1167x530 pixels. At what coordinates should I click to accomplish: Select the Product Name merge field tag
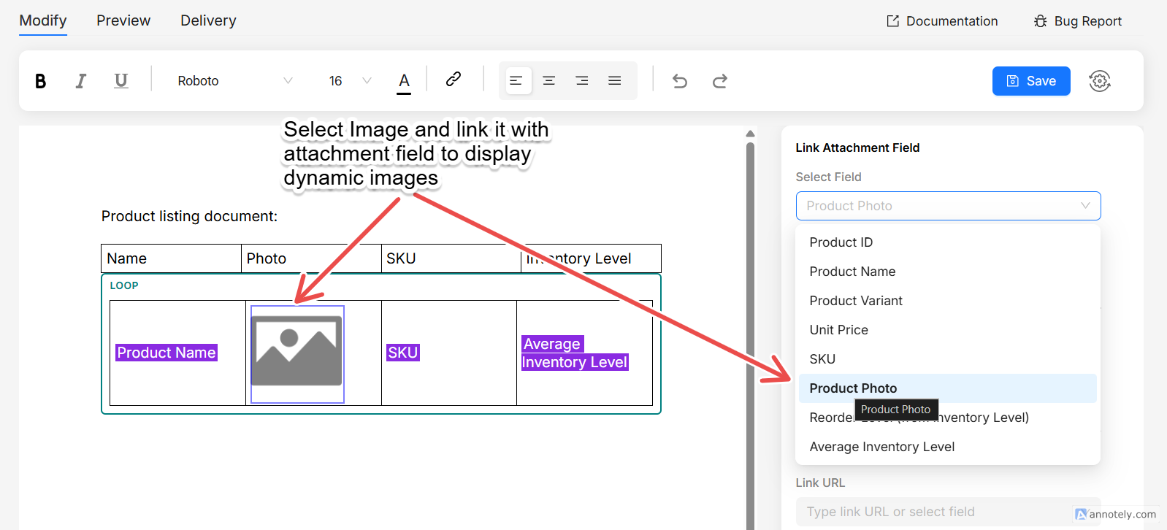click(167, 353)
